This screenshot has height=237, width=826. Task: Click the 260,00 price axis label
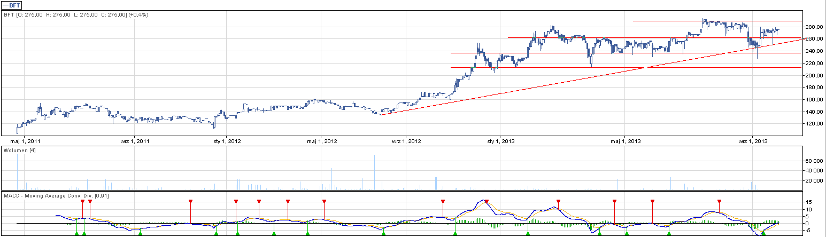coord(815,39)
